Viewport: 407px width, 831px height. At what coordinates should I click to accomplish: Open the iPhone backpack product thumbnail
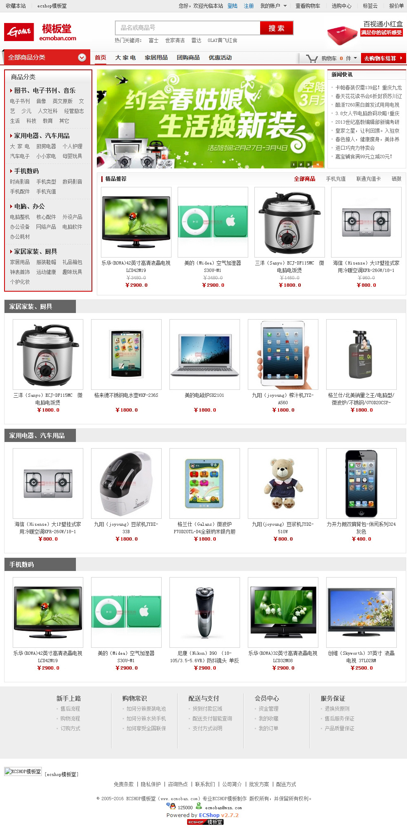click(x=361, y=483)
